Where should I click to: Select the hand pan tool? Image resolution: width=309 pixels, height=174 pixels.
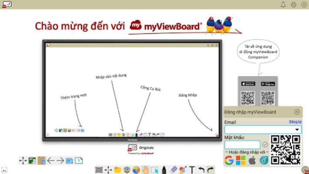coord(146,170)
